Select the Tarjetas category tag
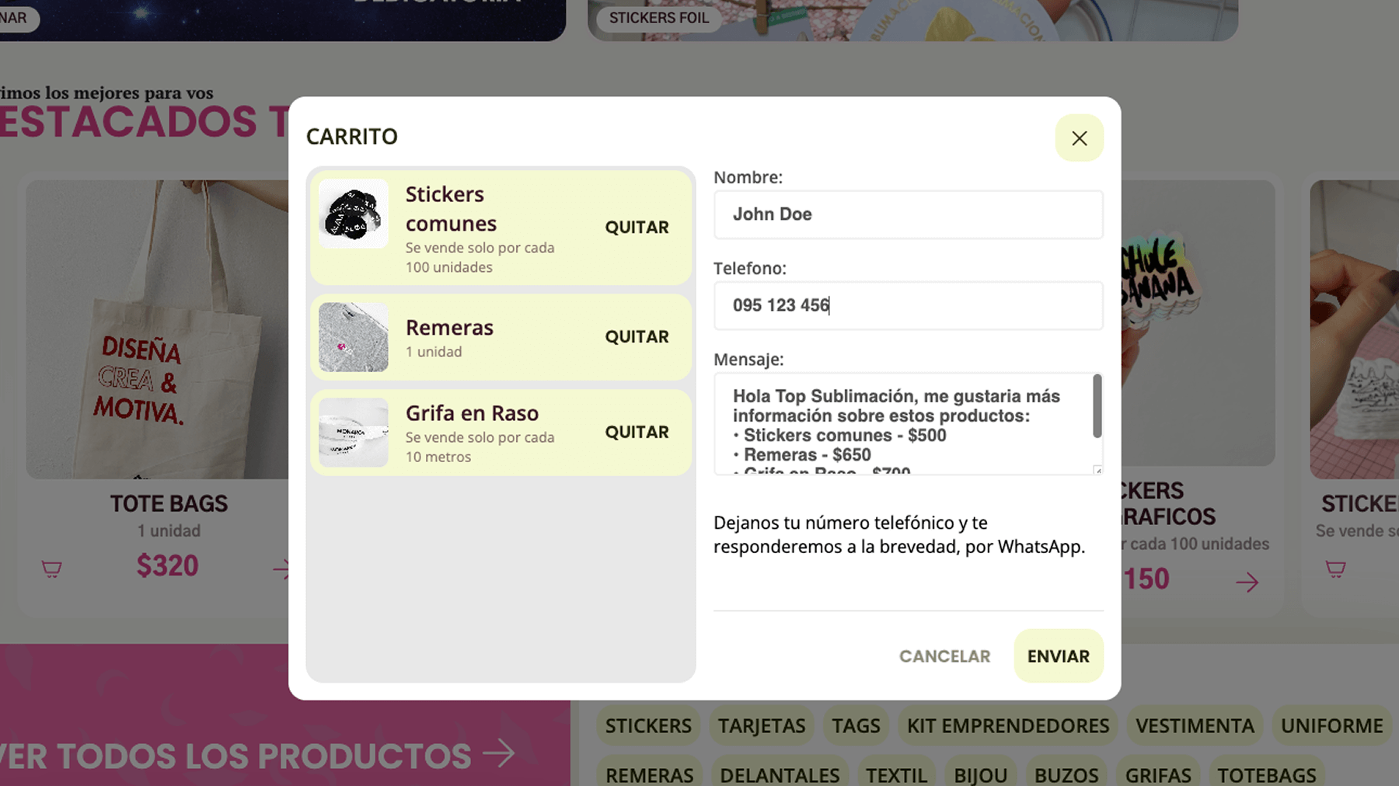The image size is (1399, 786). 761,725
